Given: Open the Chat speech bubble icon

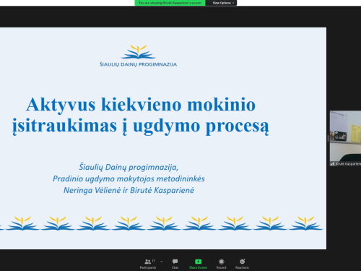Looking at the screenshot, I should pos(175,262).
